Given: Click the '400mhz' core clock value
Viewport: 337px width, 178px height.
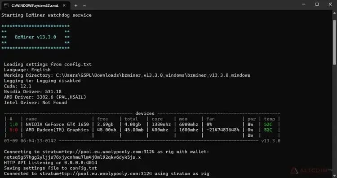Looking at the screenshot, I should pyautogui.click(x=160, y=130).
